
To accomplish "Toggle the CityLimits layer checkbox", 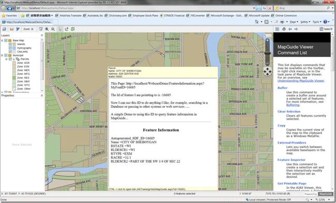I will [x=10, y=51].
